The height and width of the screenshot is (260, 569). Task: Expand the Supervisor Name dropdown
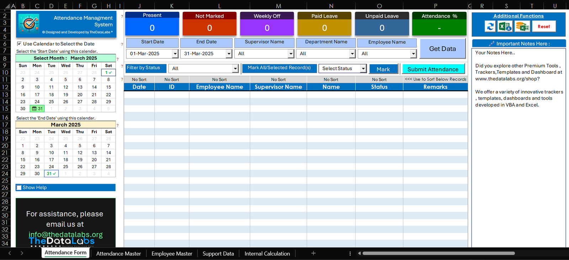291,54
